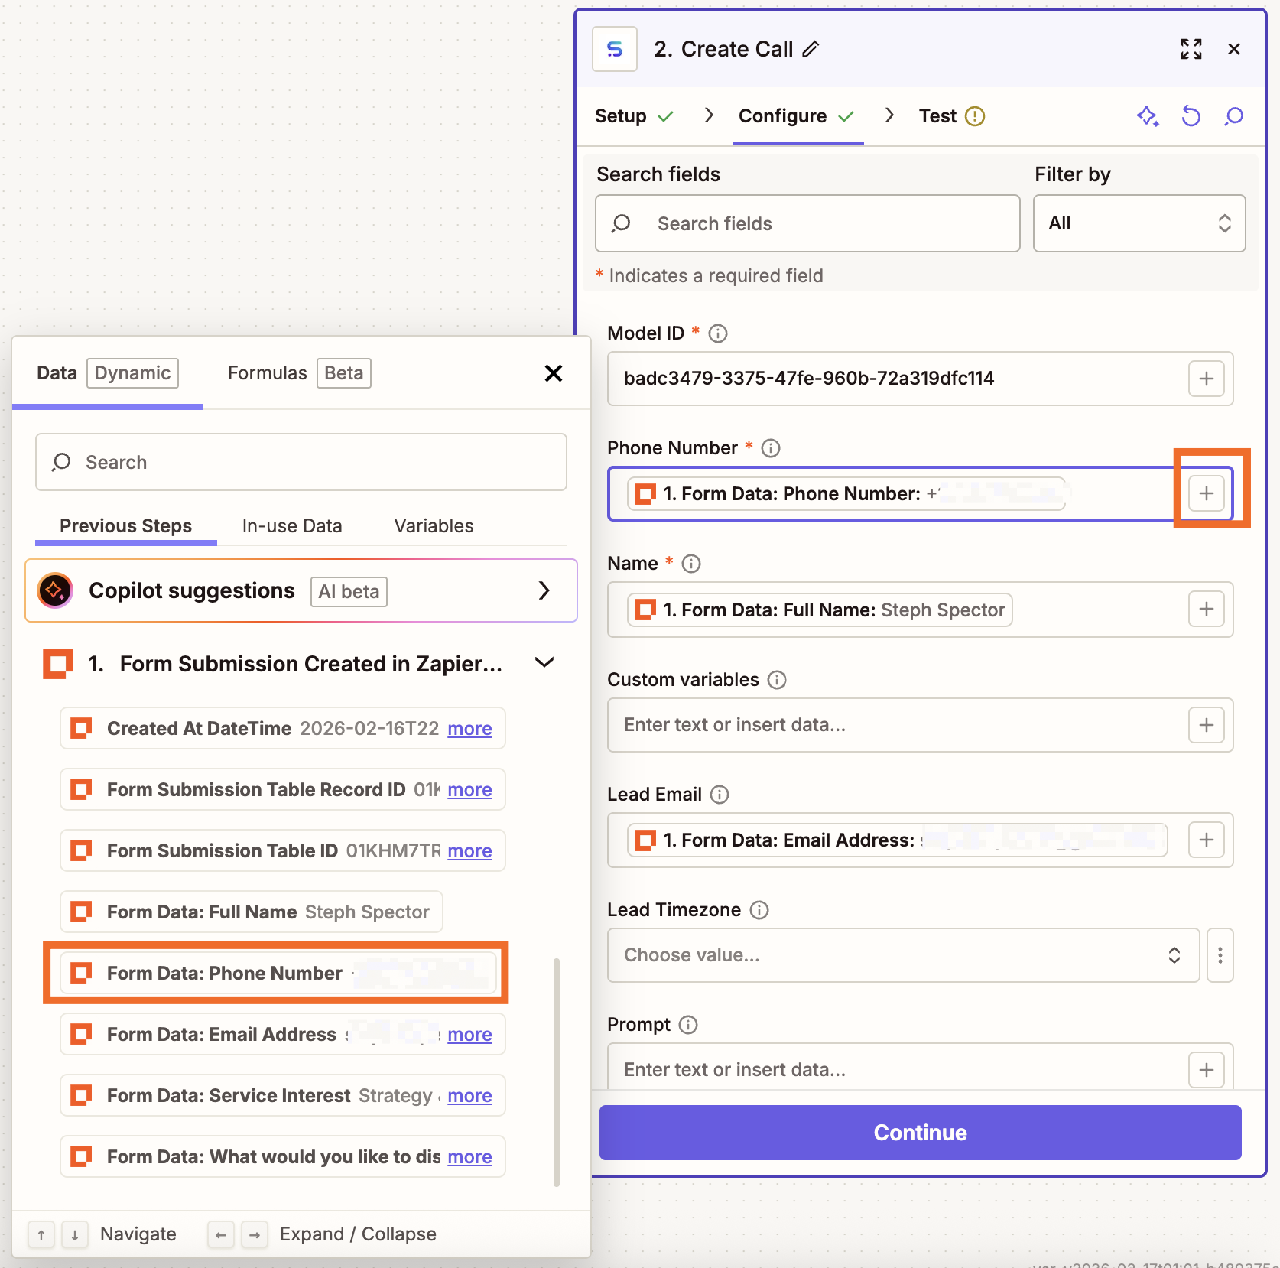Open the AI assistant sparkle icon
This screenshot has height=1268, width=1280.
[1147, 116]
